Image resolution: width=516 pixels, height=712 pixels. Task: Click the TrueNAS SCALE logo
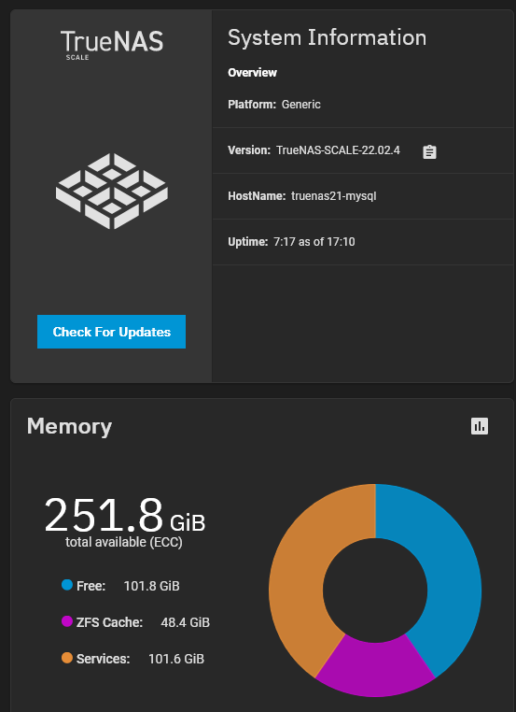[112, 45]
